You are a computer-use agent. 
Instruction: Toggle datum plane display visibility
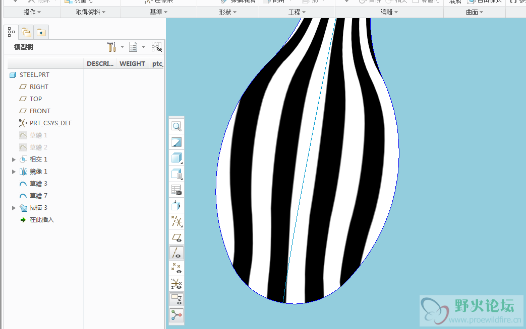click(177, 237)
